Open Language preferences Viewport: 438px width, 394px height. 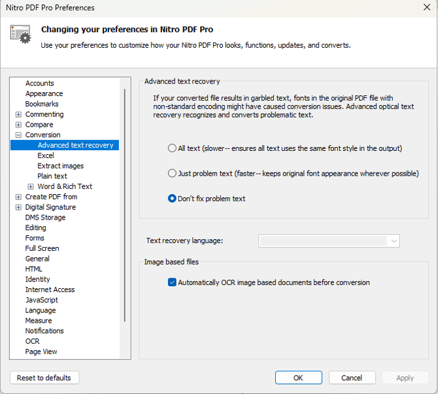click(x=41, y=310)
